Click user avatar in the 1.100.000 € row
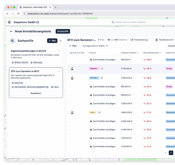Image resolution: width=175 pixels, height=165 pixels. click(x=72, y=69)
